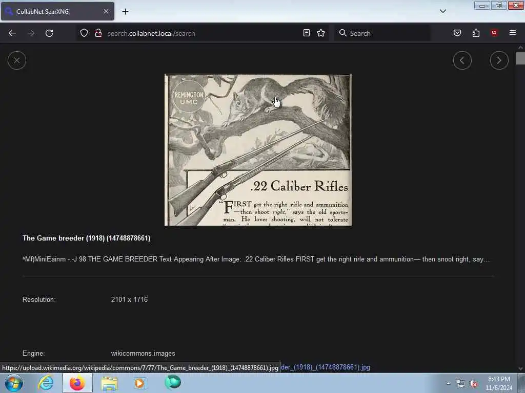Open the Windows Start menu
Viewport: 525px width, 393px height.
point(14,383)
